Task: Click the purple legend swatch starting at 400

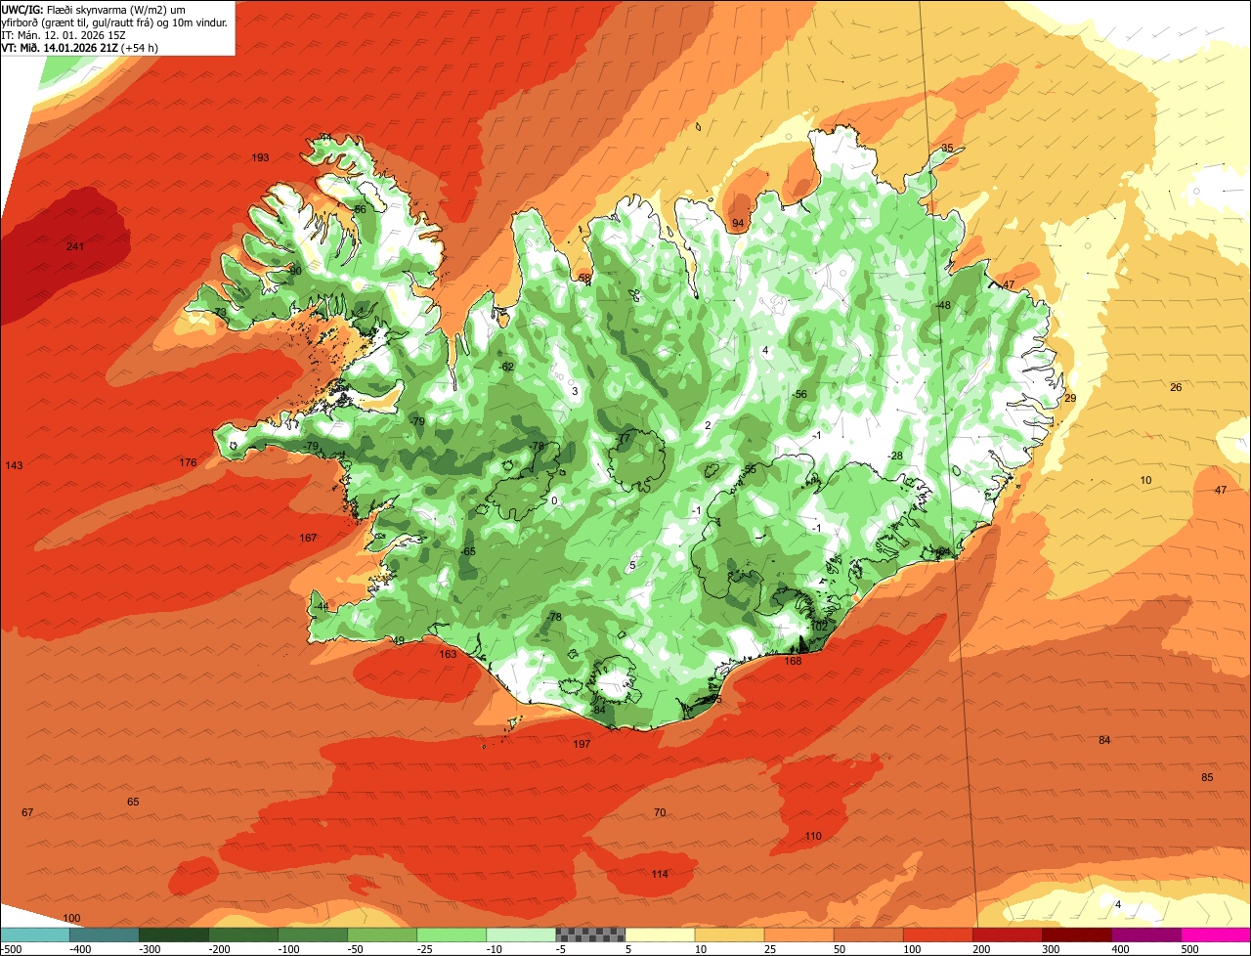Action: point(1145,934)
